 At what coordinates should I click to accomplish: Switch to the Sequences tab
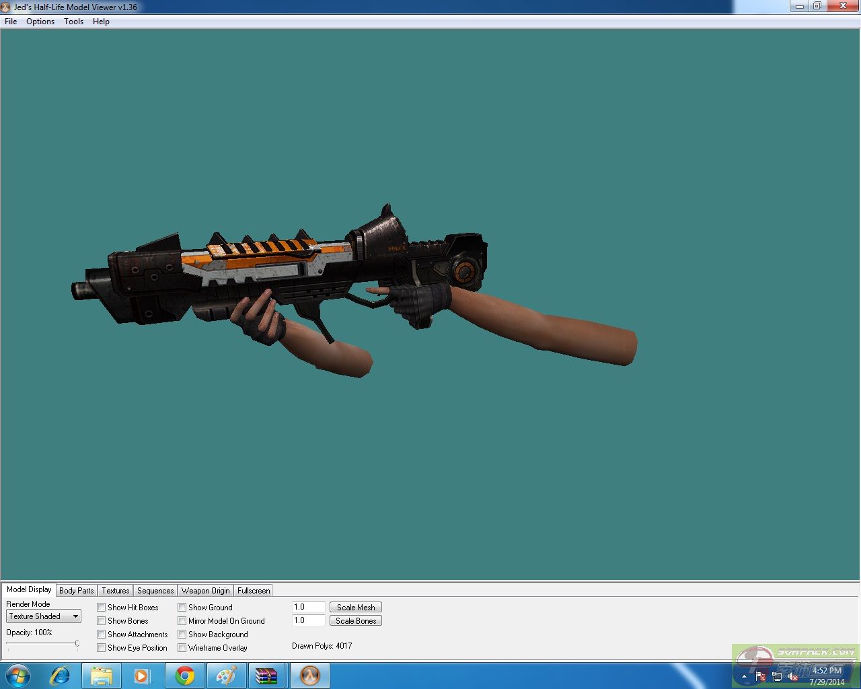[x=155, y=591]
